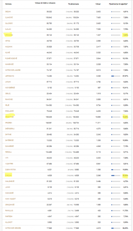The height and width of the screenshot is (231, 133).
Task: Open the DEÇAN municipality link
Action: coord(8,12)
